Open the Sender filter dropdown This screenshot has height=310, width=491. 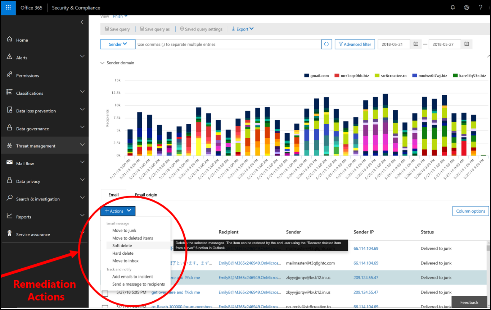coord(118,44)
